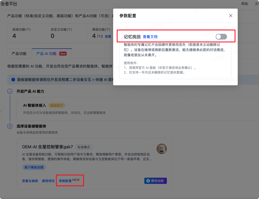Click the coin icon on 费用说明
Image resolution: width=259 pixels, height=199 pixels.
pyautogui.click(x=148, y=181)
